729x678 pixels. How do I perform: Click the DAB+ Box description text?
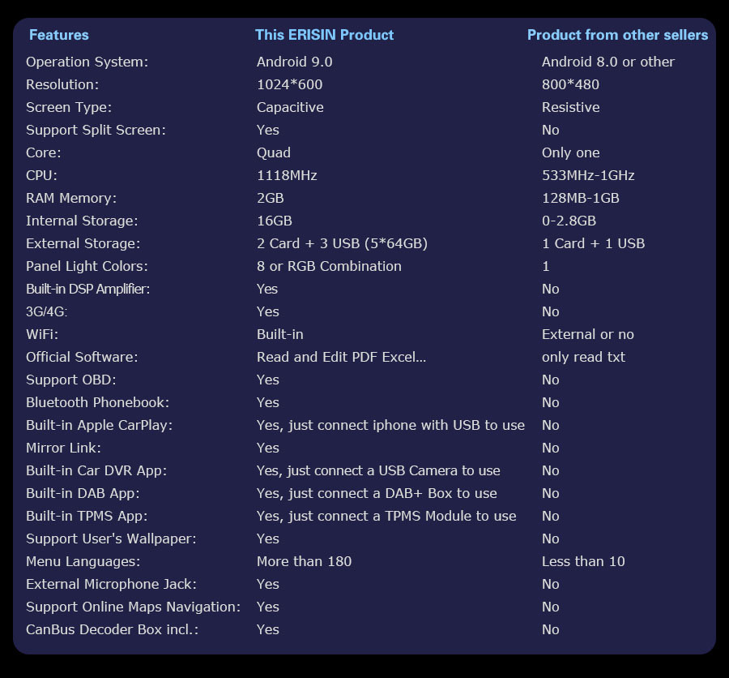click(x=377, y=494)
